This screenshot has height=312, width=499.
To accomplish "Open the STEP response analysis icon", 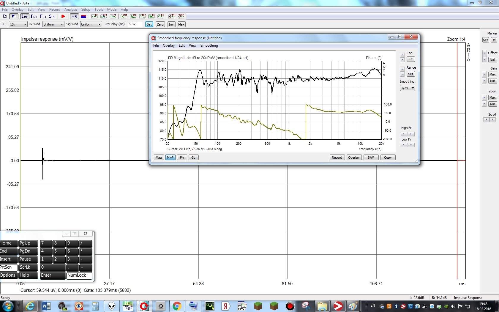I will pos(124,16).
